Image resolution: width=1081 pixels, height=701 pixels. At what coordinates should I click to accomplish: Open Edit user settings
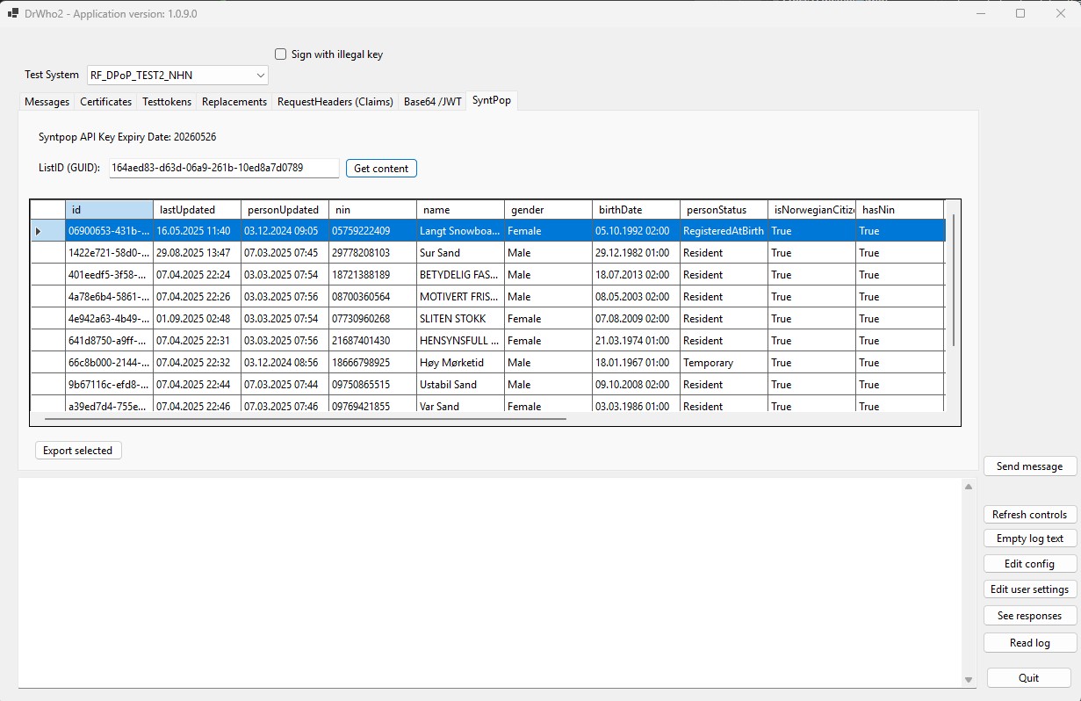(x=1029, y=589)
